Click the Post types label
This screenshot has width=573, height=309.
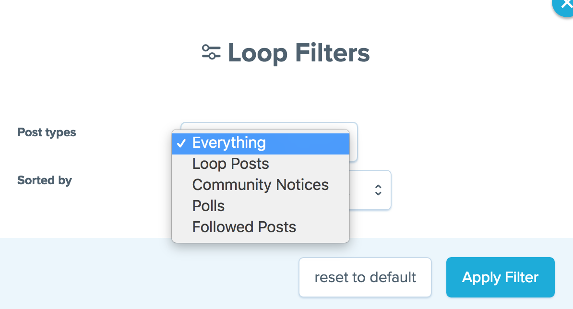[47, 132]
